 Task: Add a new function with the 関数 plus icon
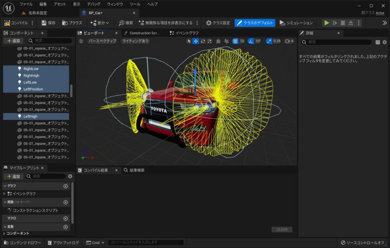(66, 202)
